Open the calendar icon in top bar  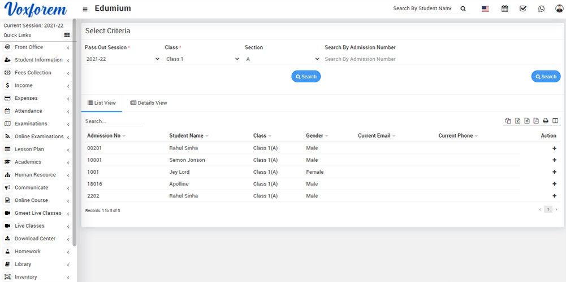tap(505, 8)
